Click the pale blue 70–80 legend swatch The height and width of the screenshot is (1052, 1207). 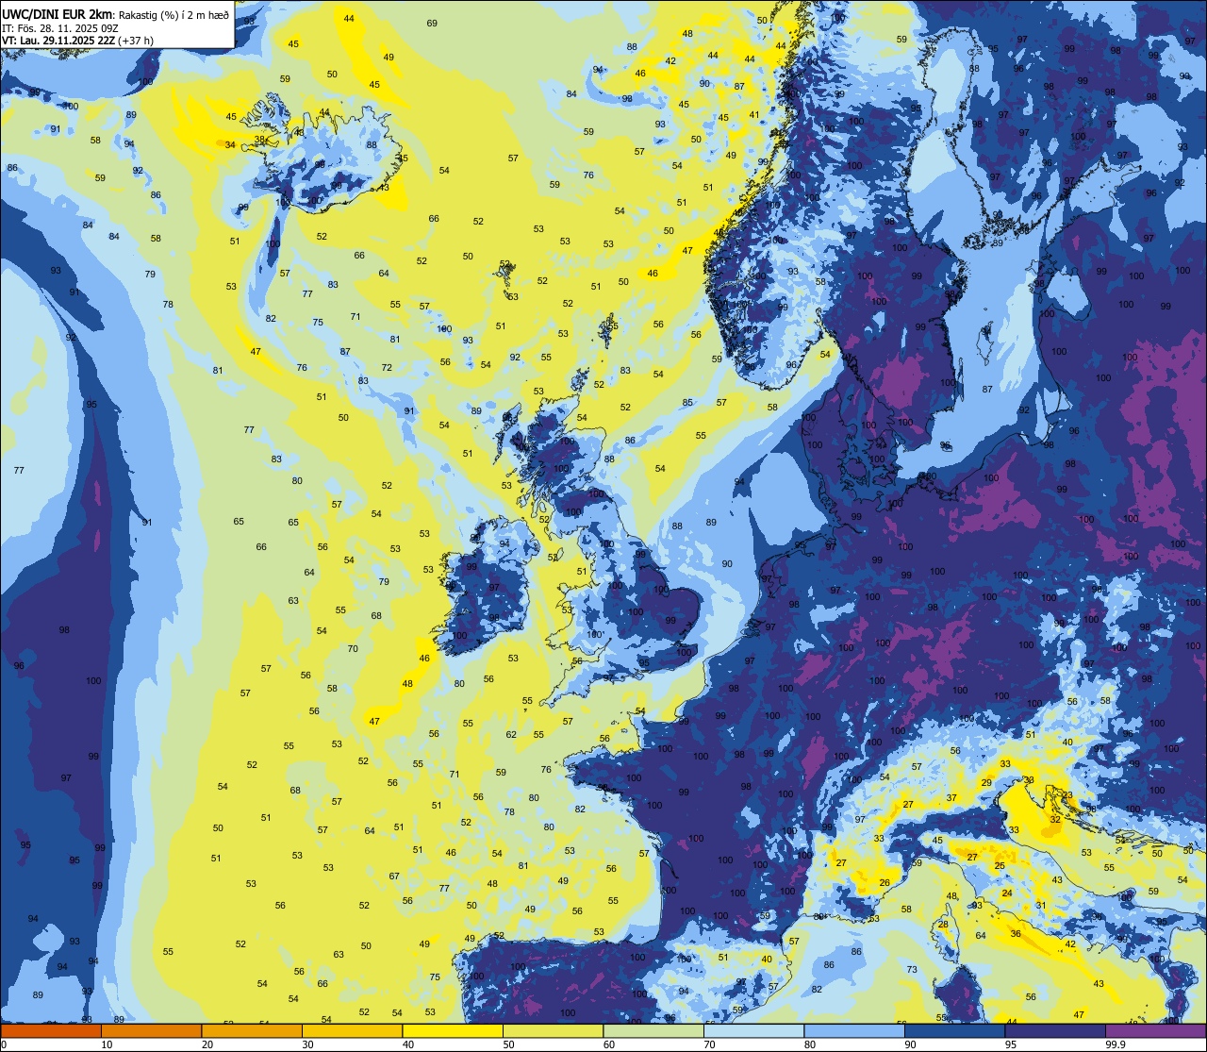(x=753, y=1030)
